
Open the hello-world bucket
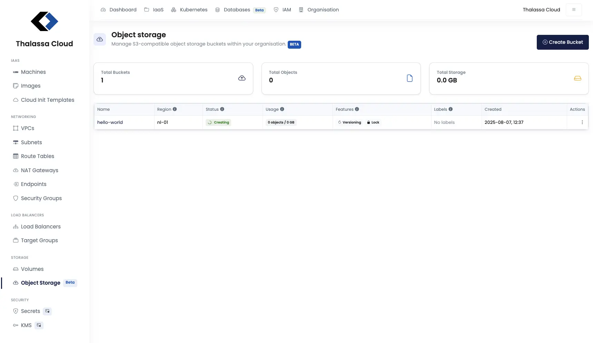[110, 122]
